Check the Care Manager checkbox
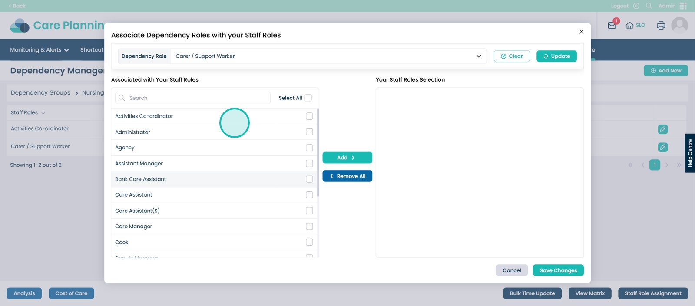Viewport: 695px width, 306px height. point(309,227)
